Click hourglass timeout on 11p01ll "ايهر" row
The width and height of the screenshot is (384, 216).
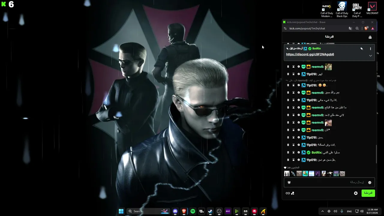click(293, 74)
